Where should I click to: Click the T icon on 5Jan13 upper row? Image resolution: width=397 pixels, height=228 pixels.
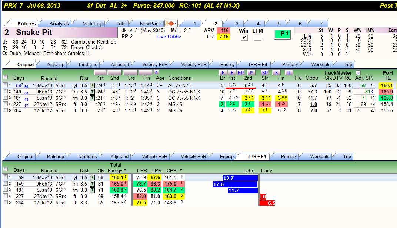pos(93,98)
